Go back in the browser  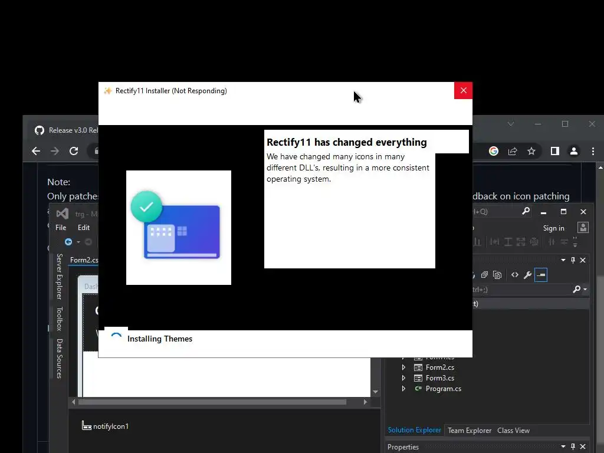[36, 151]
